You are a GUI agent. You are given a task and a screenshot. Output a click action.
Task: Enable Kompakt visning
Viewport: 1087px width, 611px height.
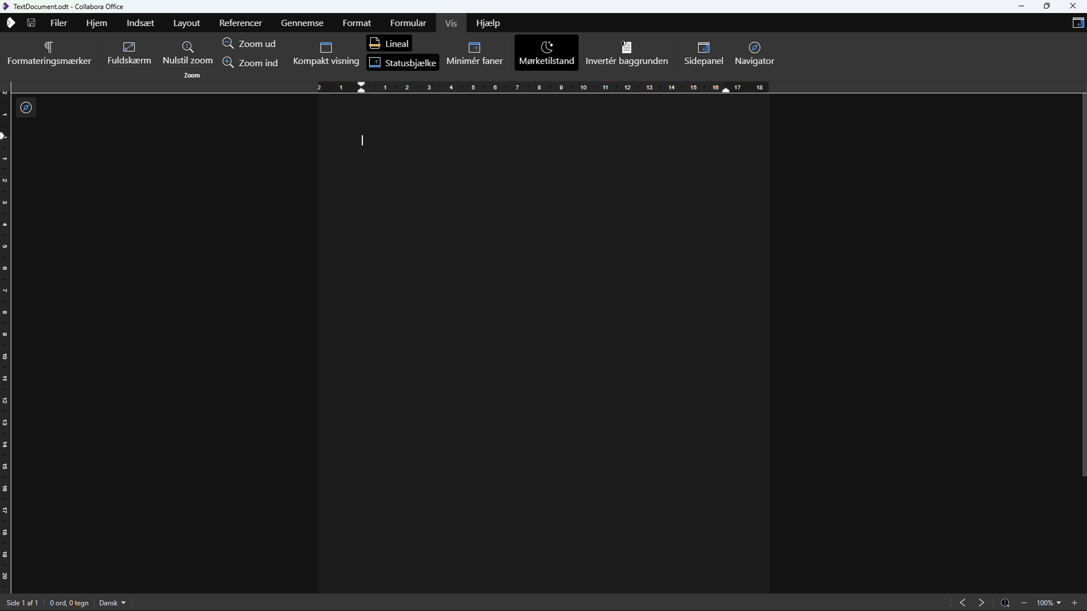click(x=326, y=53)
